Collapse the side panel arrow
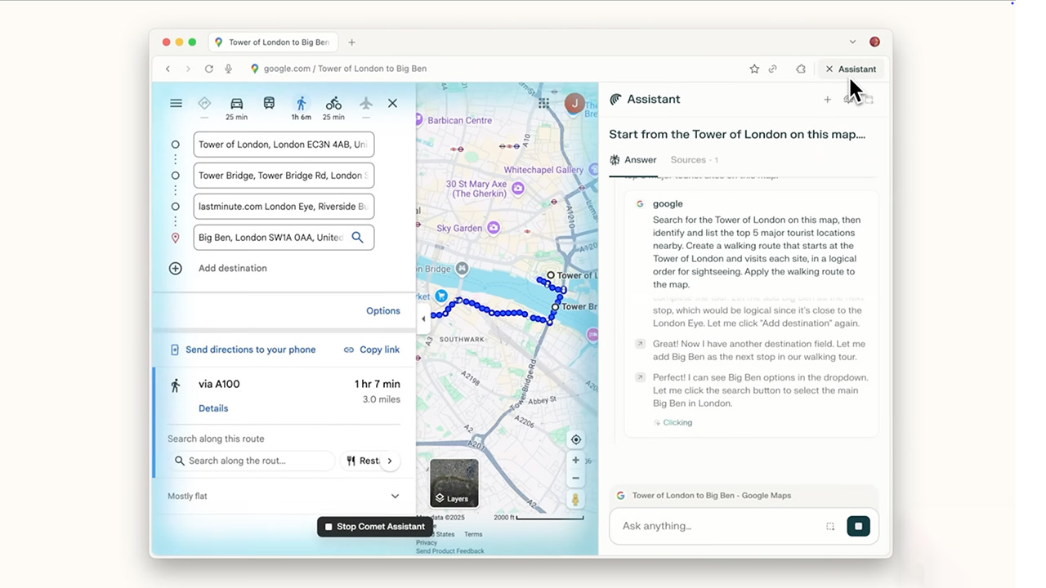Screen dimensions: 1046x588 423,319
